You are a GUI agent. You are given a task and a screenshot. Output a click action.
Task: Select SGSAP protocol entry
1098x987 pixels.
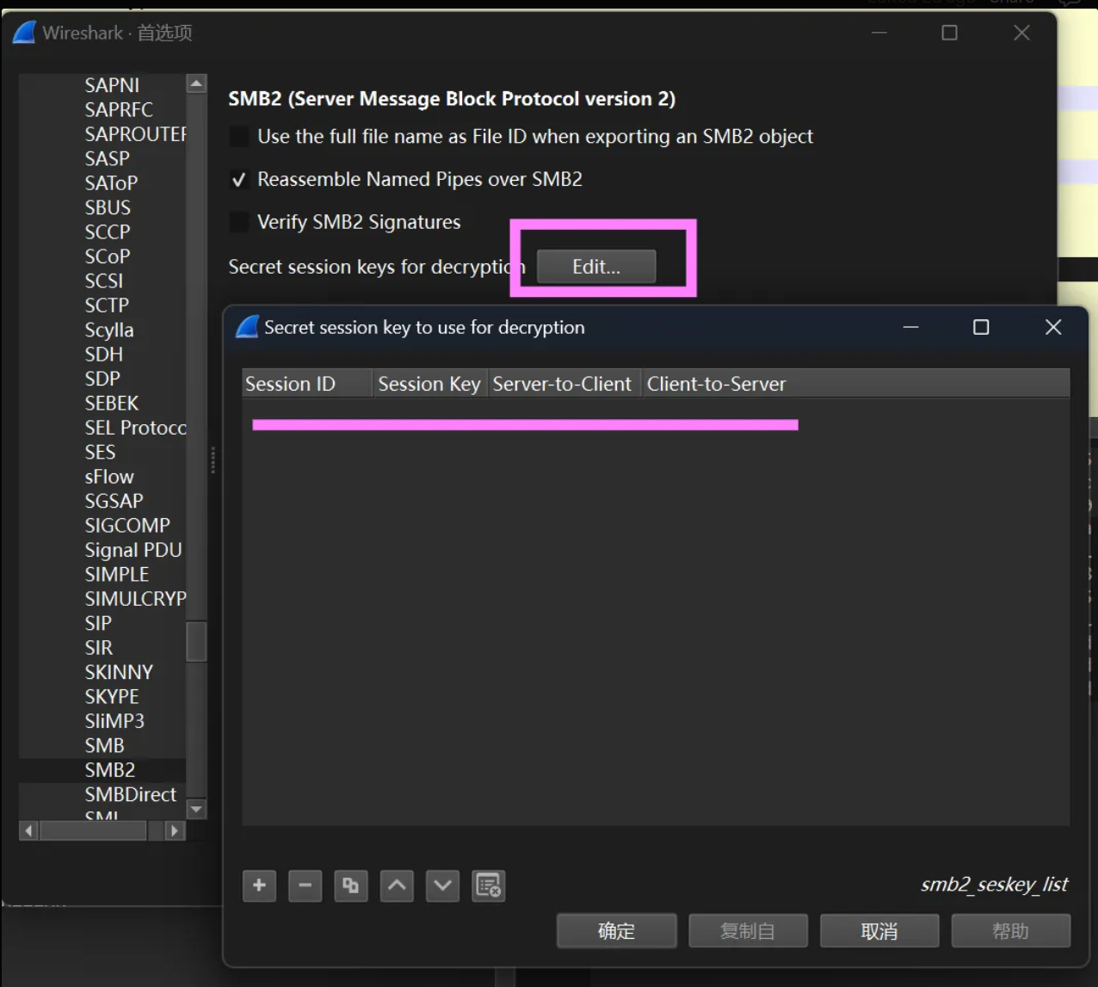114,501
